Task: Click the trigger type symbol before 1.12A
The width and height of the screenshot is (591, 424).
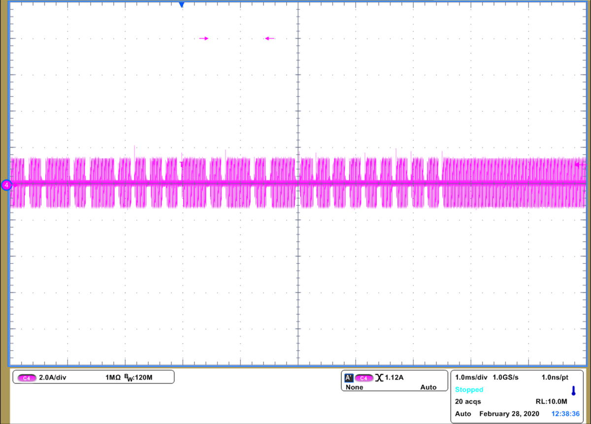Action: [x=379, y=378]
